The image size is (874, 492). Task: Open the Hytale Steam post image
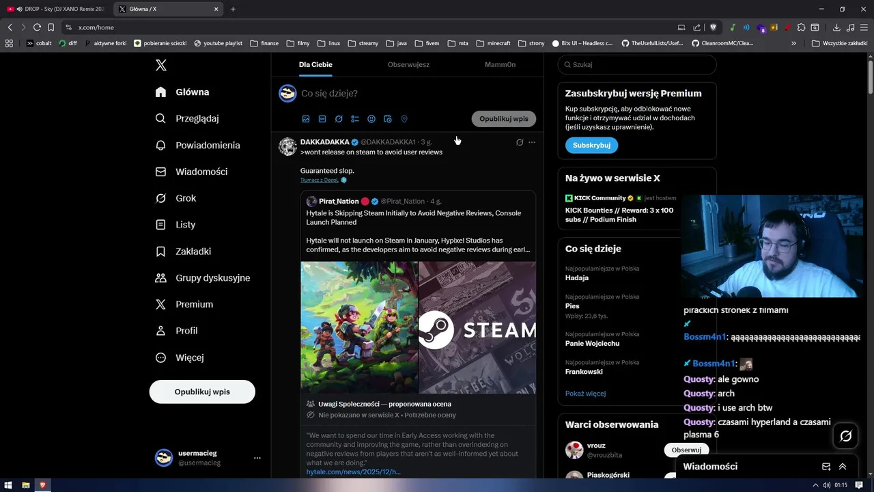(419, 327)
